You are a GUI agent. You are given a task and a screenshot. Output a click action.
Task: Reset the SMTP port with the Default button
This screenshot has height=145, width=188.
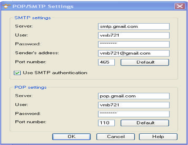point(145,62)
